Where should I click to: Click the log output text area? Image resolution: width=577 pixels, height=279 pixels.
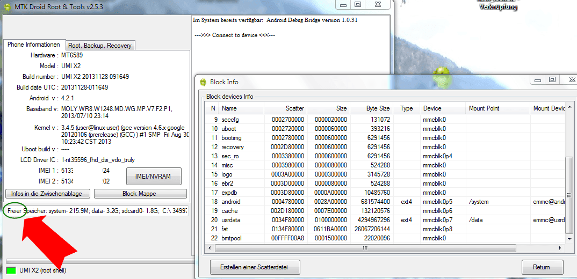tap(291, 44)
